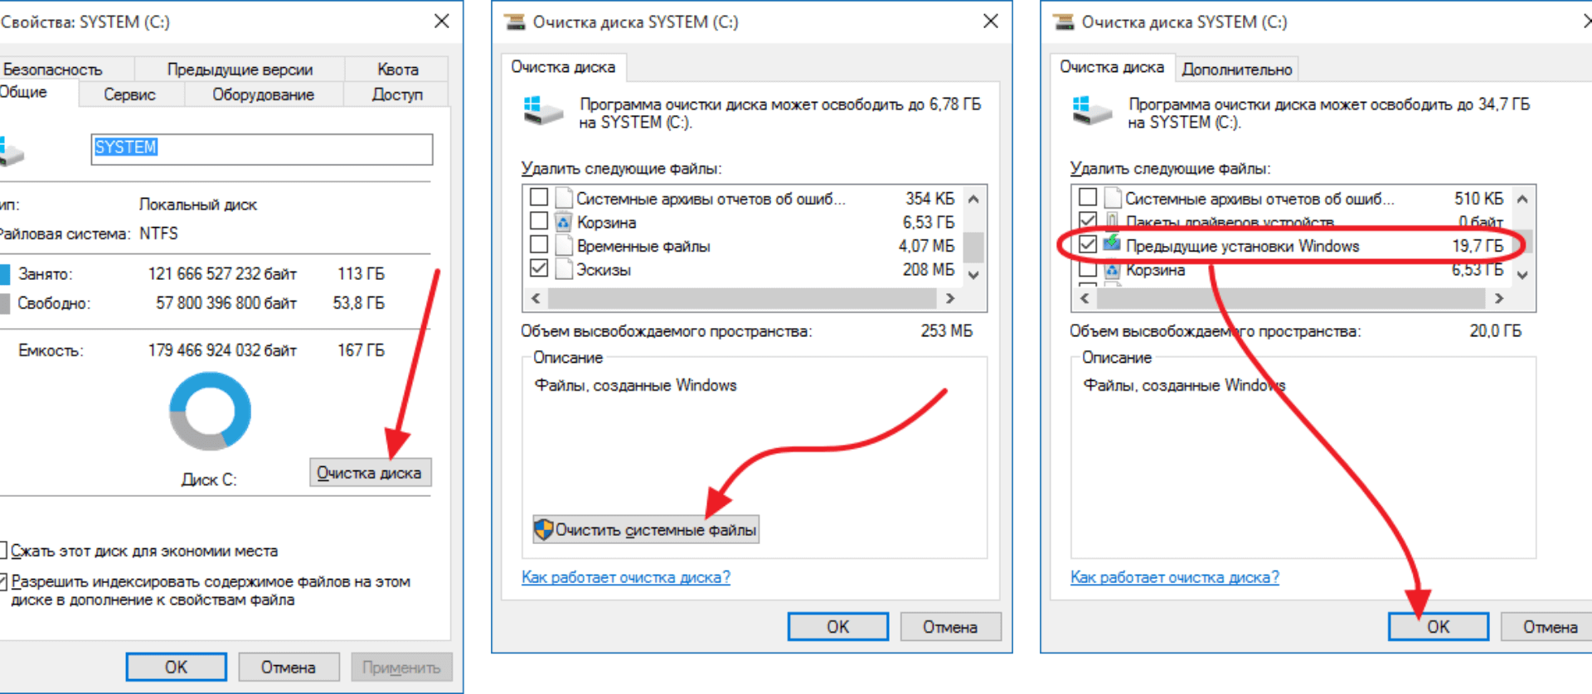The height and width of the screenshot is (694, 1592).
Task: Click OK in the 6,78 ГБ cleanup window
Action: [x=838, y=627]
